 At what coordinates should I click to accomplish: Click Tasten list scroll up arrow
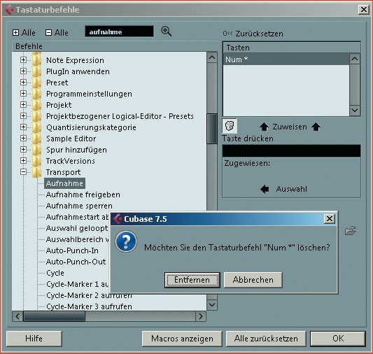coord(355,59)
